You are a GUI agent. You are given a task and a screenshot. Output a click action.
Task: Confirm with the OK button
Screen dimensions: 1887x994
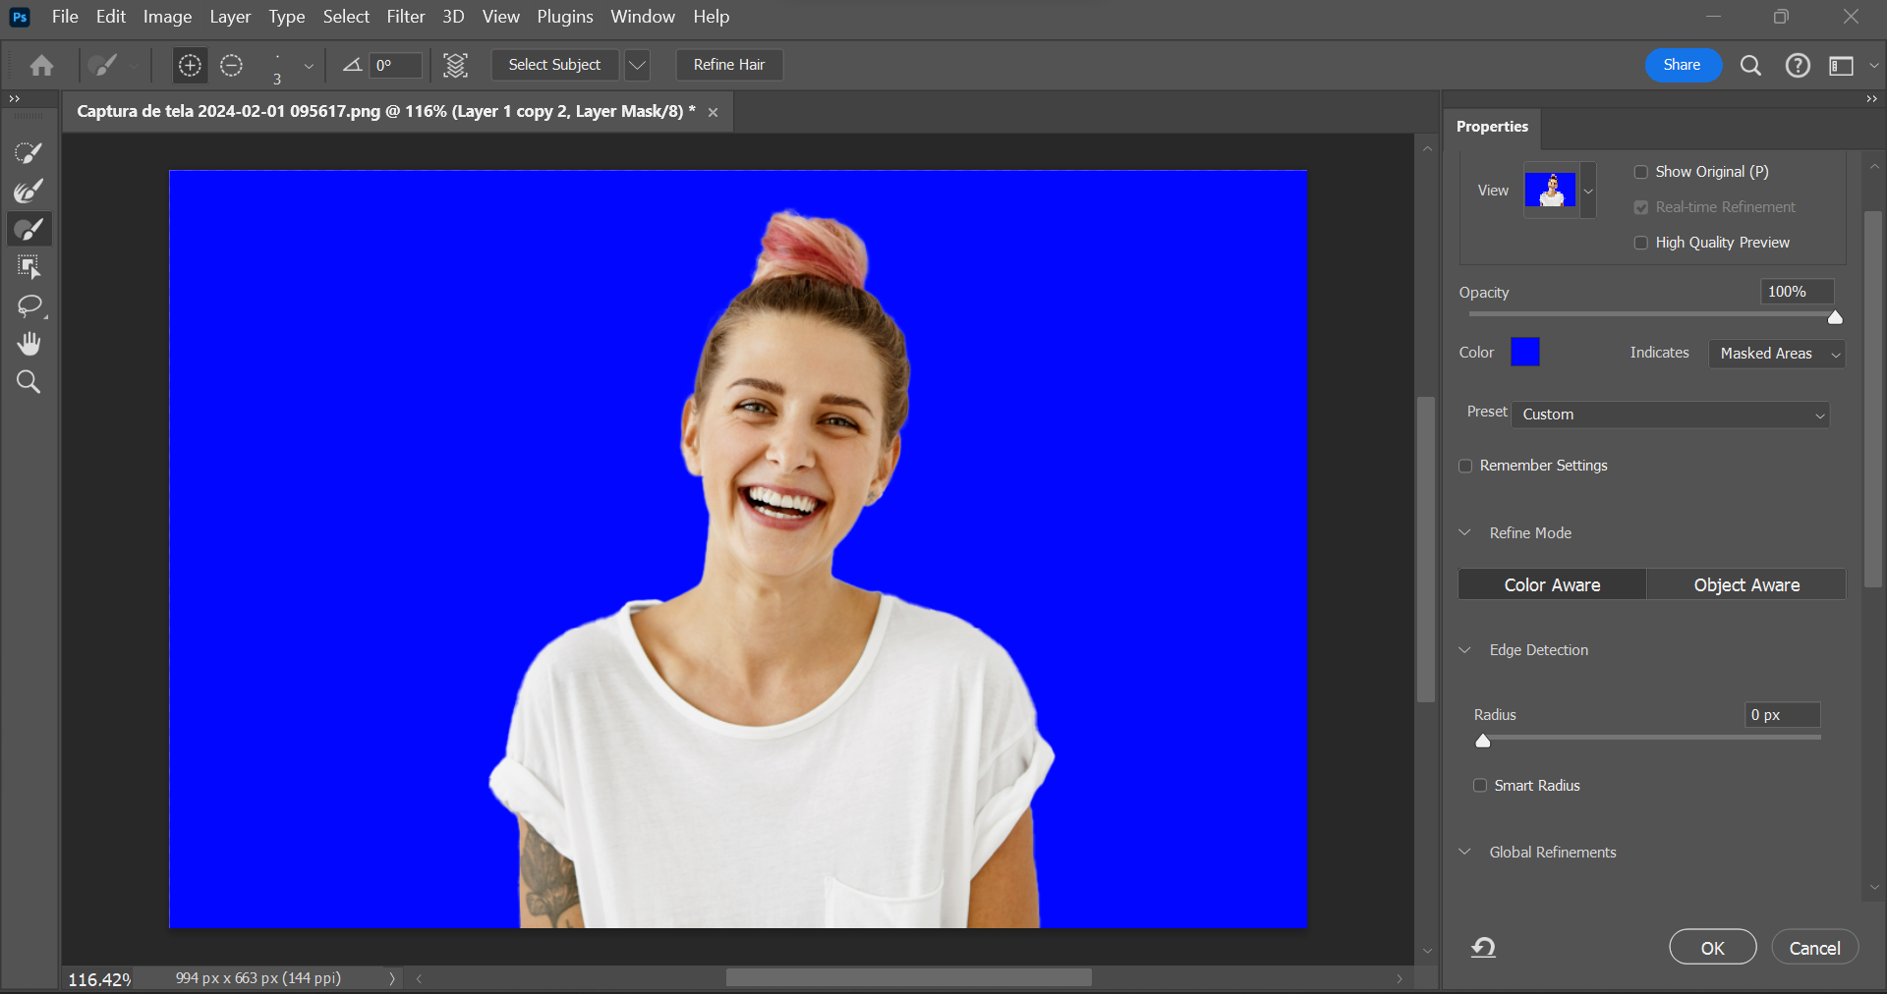(1712, 947)
